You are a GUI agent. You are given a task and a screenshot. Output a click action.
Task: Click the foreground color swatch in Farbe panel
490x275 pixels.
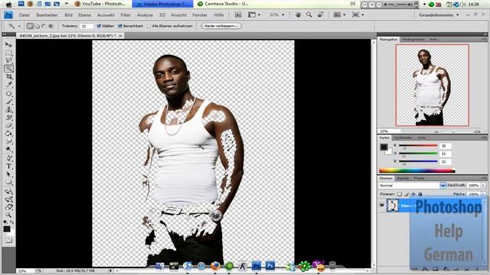(384, 147)
